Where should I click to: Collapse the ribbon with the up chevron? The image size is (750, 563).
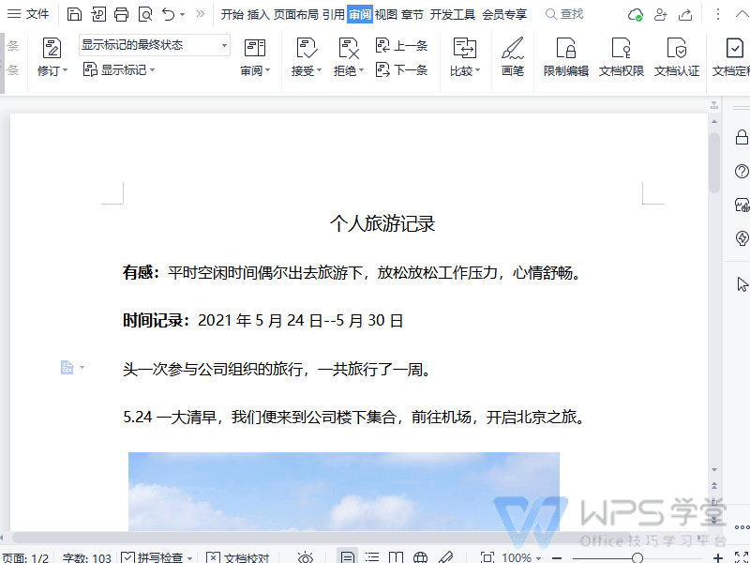point(742,14)
